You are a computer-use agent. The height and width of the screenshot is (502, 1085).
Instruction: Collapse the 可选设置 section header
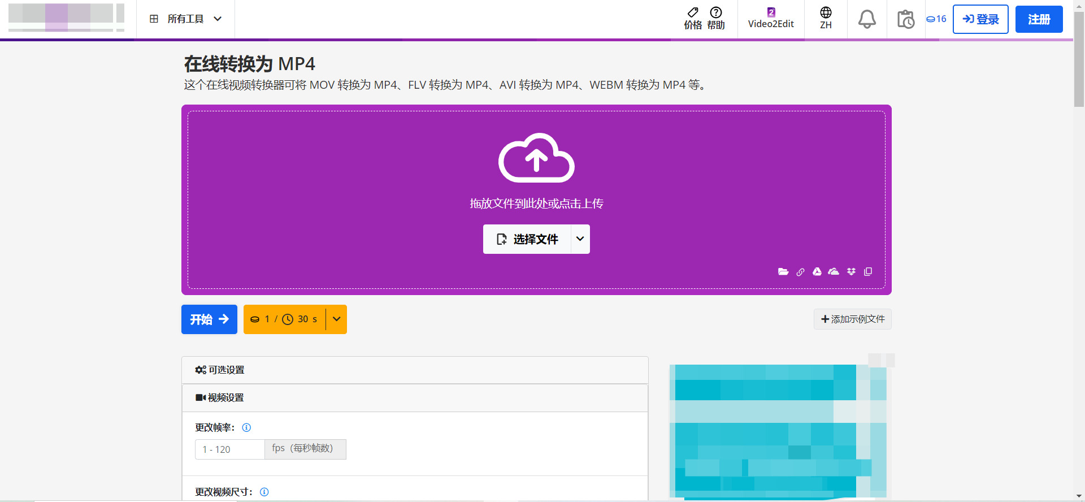(x=415, y=370)
